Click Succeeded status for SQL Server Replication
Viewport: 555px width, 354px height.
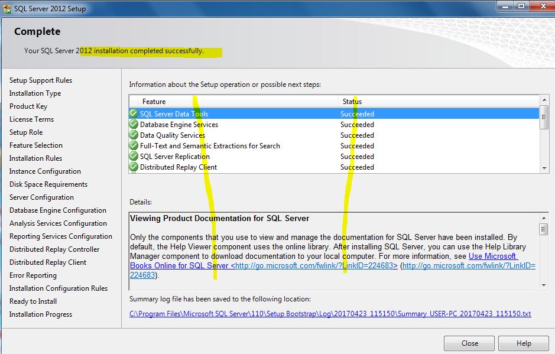pyautogui.click(x=357, y=157)
